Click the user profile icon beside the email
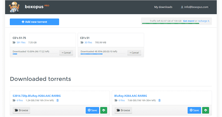Viewport: 222px width, 117px height. 182,7
